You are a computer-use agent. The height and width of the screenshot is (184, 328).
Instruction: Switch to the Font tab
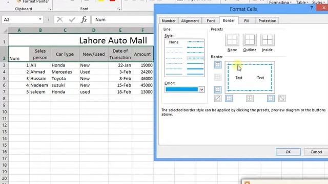[x=211, y=20]
